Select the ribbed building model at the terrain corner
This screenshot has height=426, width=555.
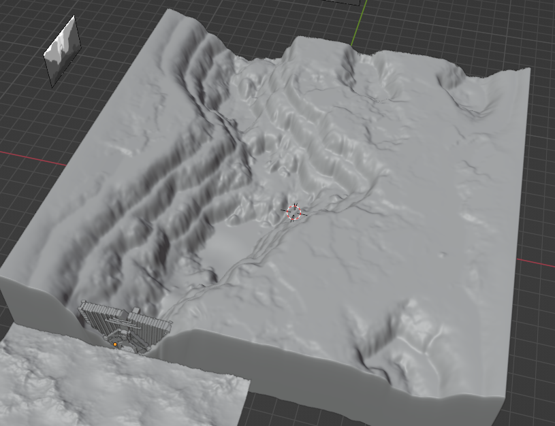click(125, 326)
